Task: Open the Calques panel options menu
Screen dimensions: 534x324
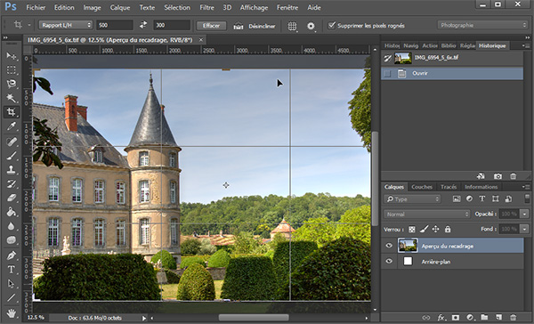Action: click(x=526, y=187)
